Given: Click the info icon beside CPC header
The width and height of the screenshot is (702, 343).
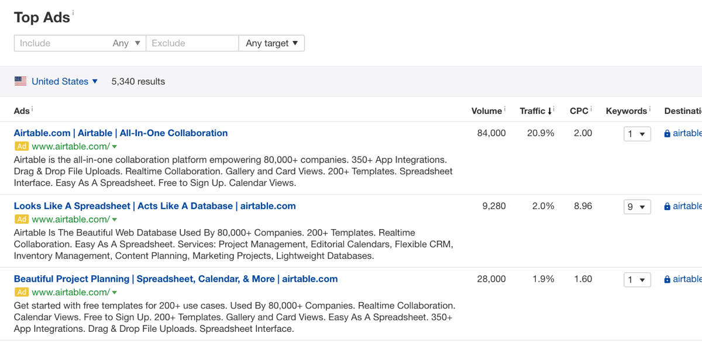Looking at the screenshot, I should coord(591,109).
